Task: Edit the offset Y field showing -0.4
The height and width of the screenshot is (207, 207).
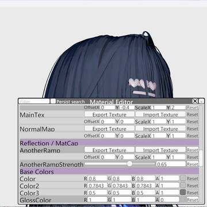Action: coord(127,108)
